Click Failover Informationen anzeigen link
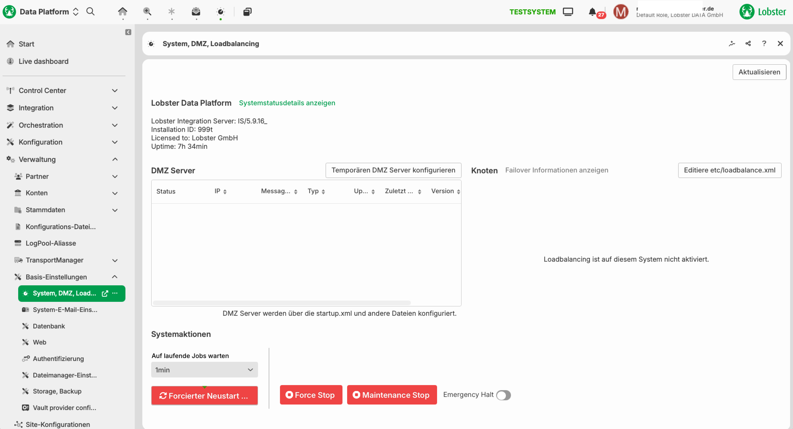The height and width of the screenshot is (429, 793). [557, 170]
